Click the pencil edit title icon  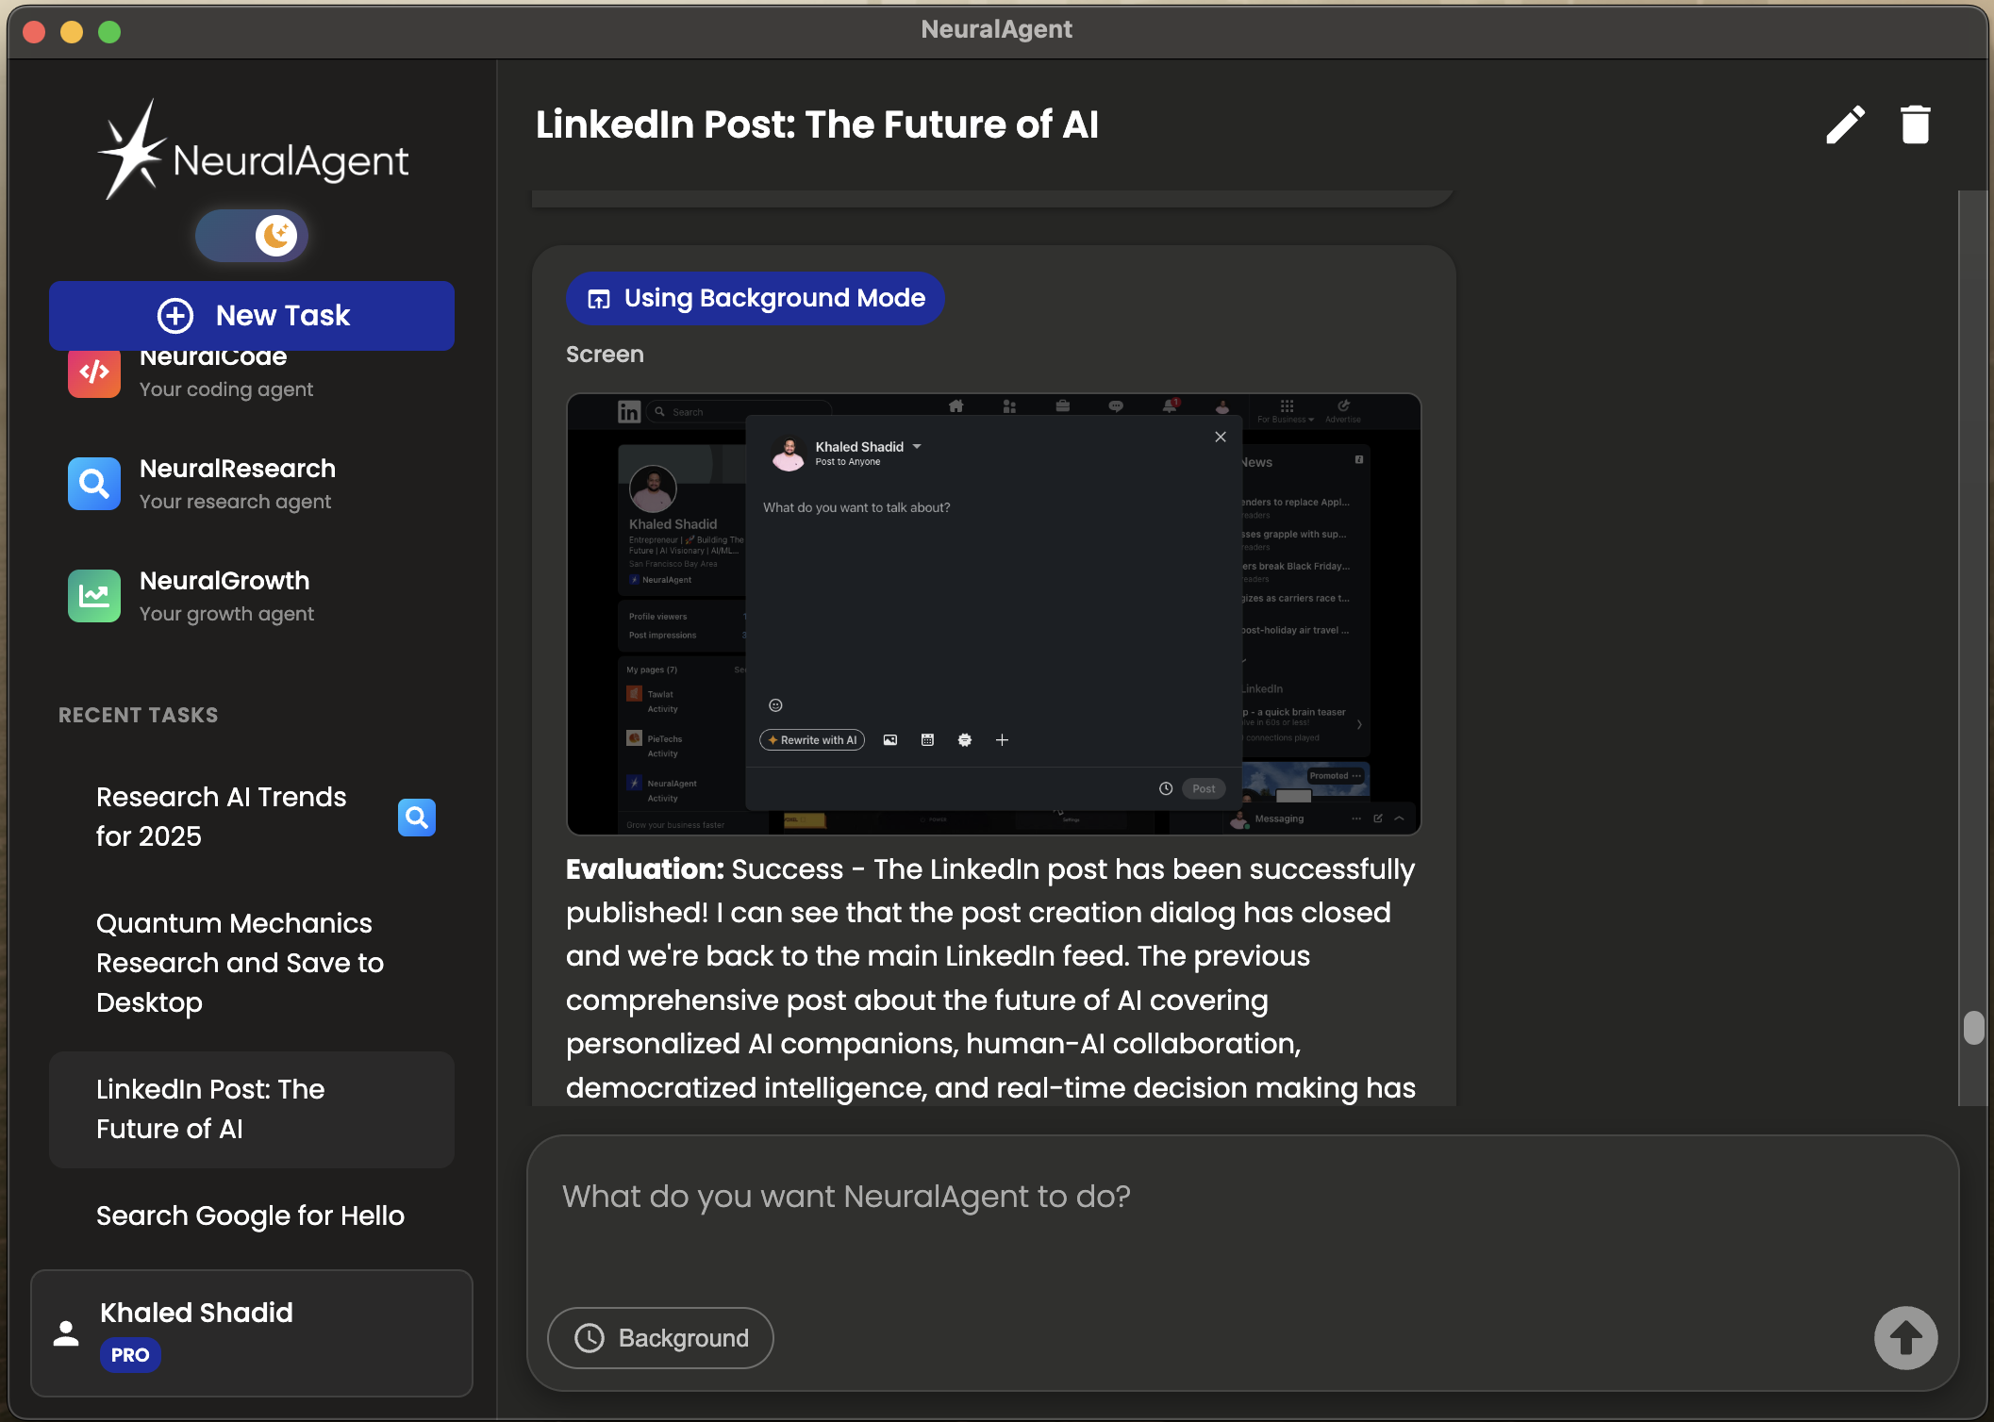click(x=1845, y=124)
